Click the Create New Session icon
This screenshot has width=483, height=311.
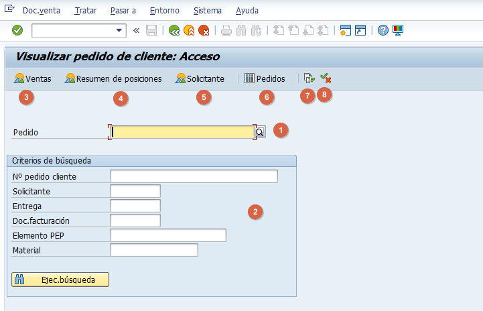tap(345, 30)
